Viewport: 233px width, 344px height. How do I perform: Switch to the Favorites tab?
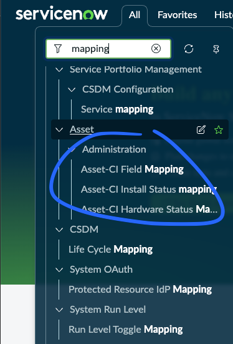[178, 15]
